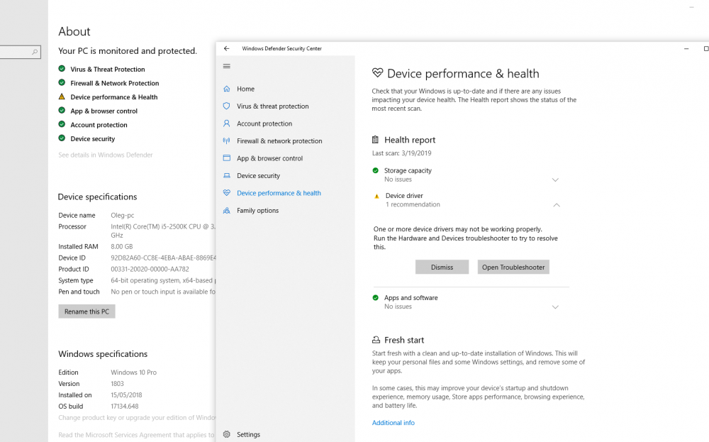This screenshot has height=442, width=709.
Task: Click the Fresh start person icon
Action: point(376,340)
